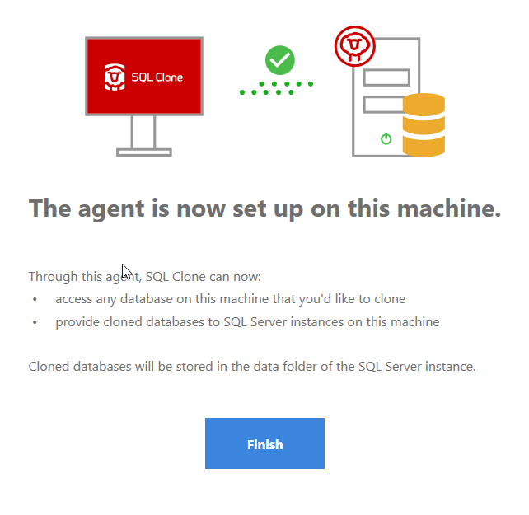Click the green dotted connection line

click(276, 88)
